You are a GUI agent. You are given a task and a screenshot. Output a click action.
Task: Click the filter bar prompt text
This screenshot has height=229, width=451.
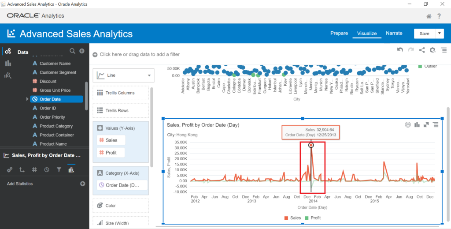(x=140, y=54)
